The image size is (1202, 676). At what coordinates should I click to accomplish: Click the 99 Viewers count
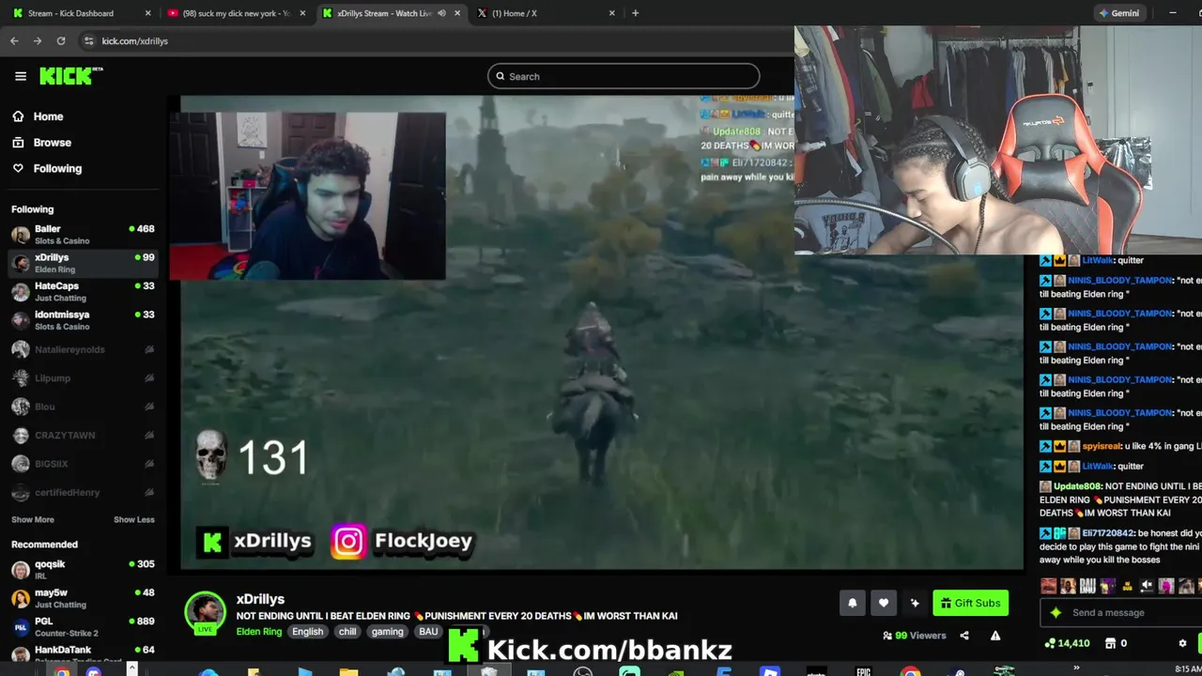coord(915,636)
